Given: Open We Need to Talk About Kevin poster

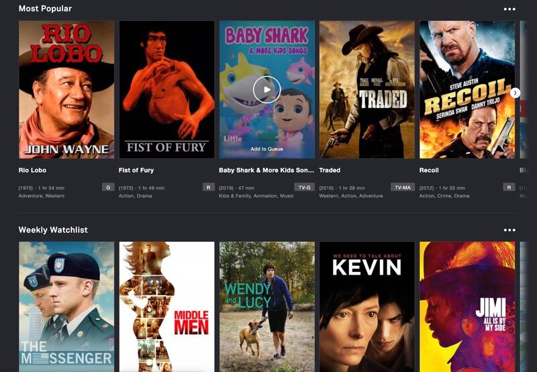Looking at the screenshot, I should pyautogui.click(x=367, y=307).
